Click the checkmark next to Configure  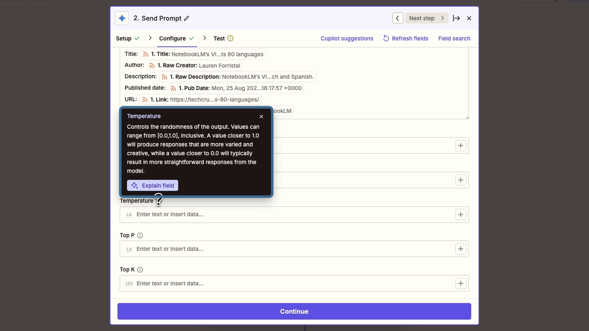(x=192, y=38)
